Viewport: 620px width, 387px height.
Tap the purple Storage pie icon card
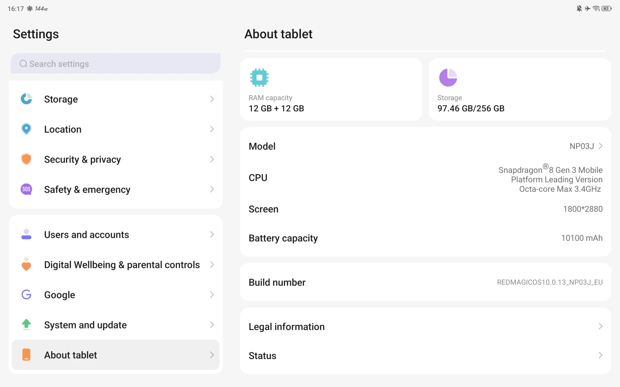click(x=448, y=77)
